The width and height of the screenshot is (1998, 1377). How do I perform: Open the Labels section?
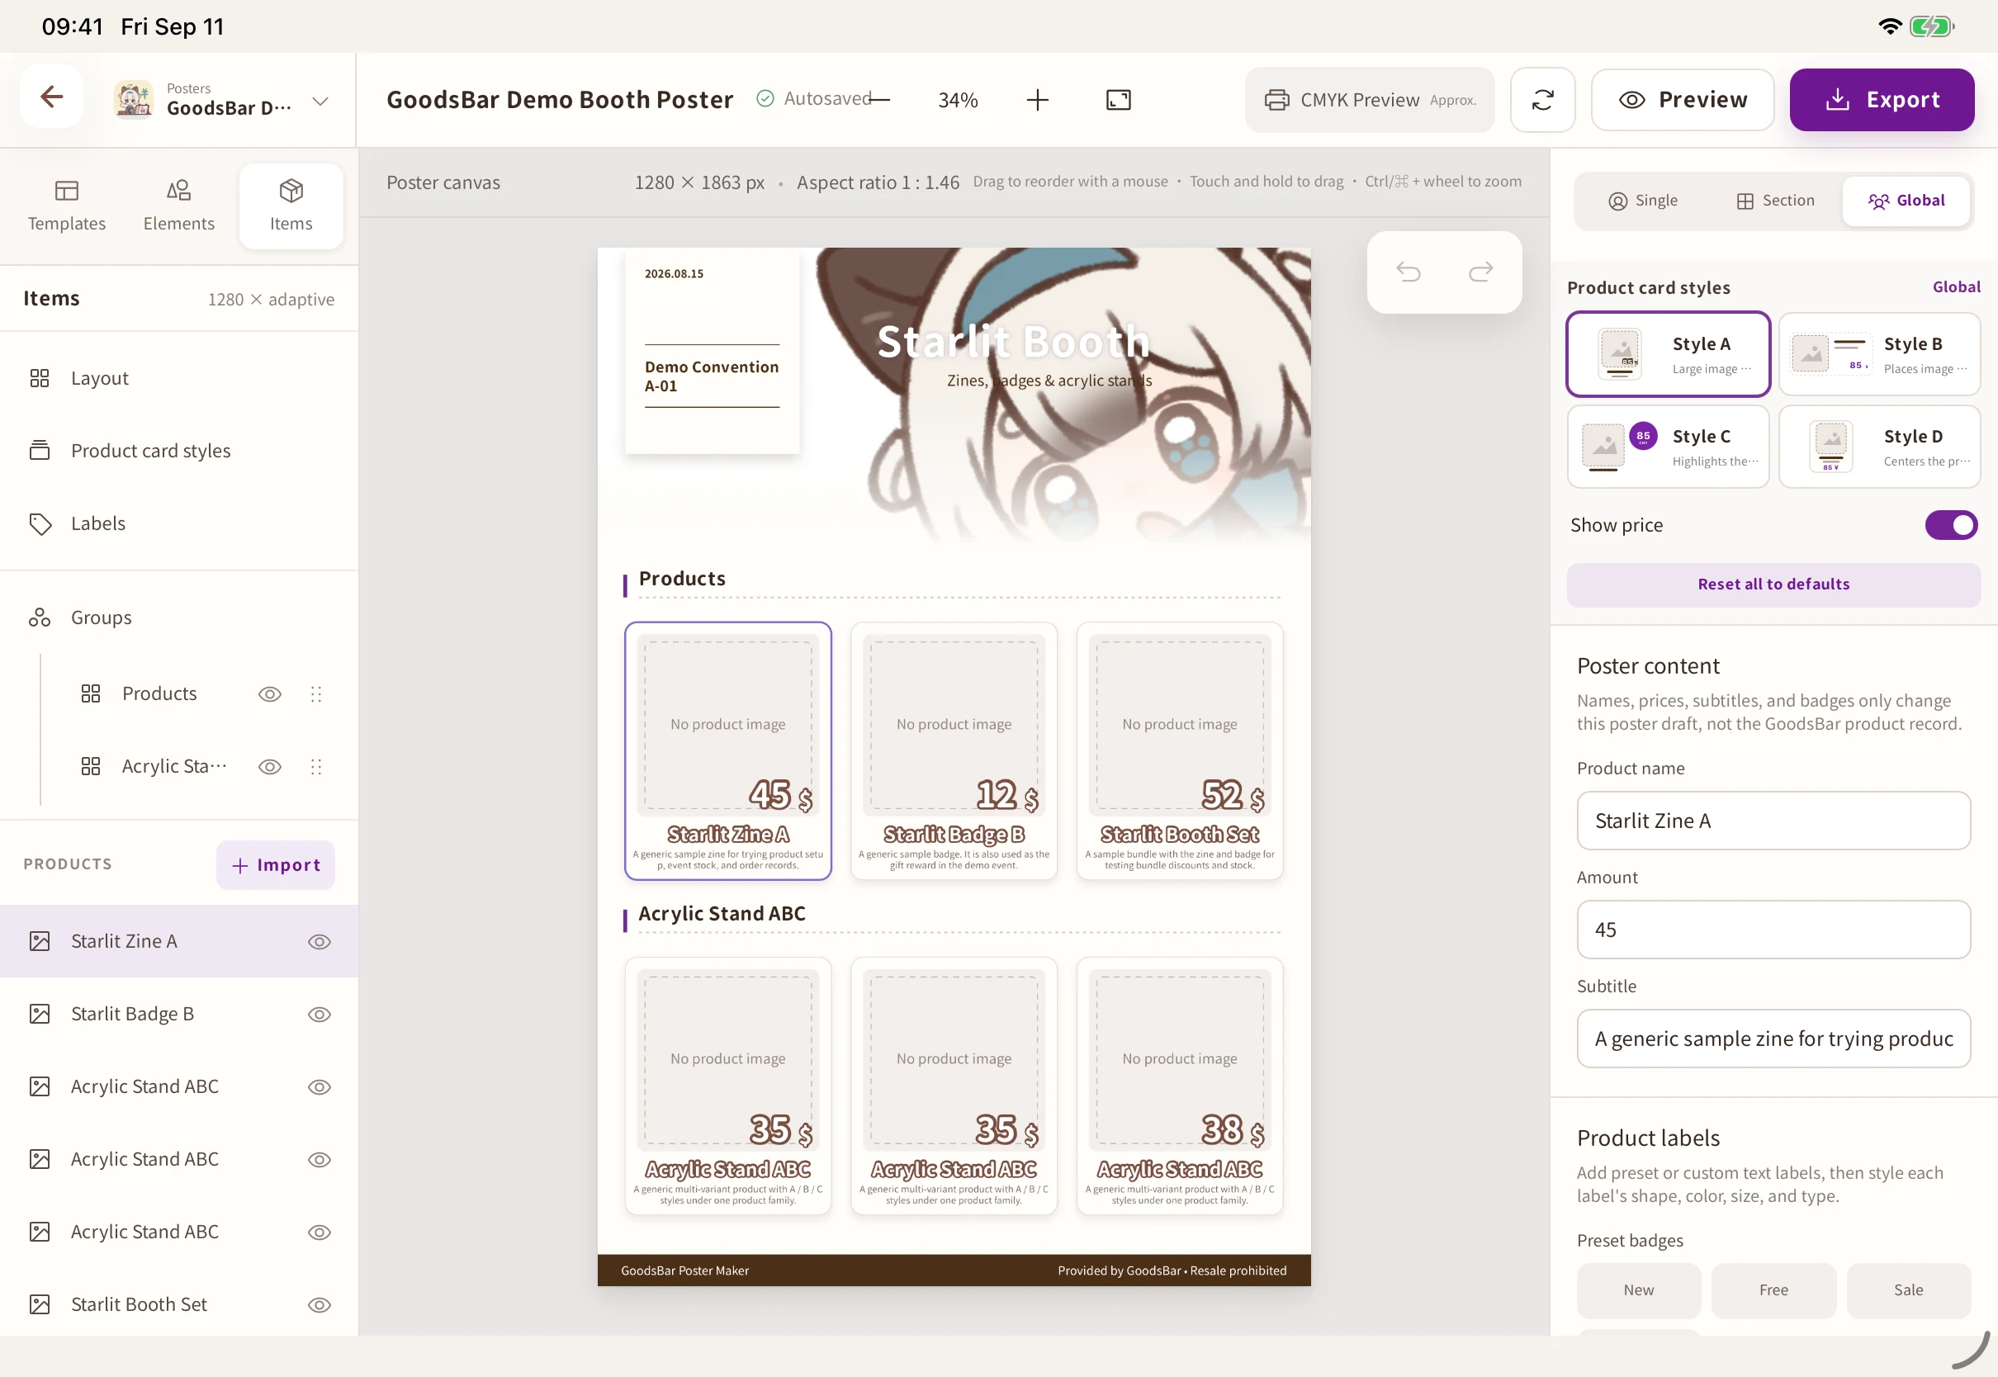click(x=178, y=523)
